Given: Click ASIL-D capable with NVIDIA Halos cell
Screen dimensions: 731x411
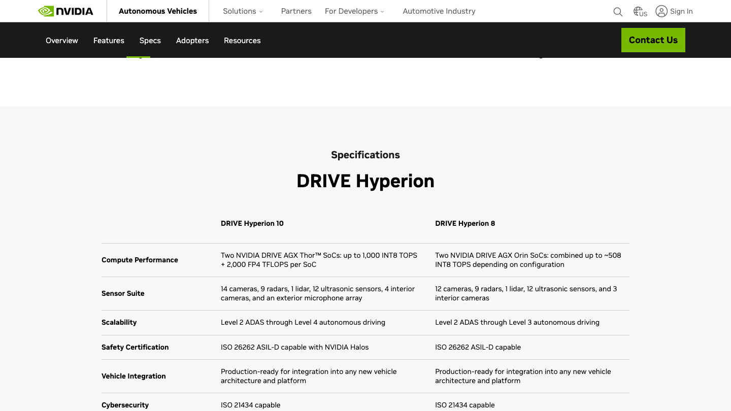Looking at the screenshot, I should point(295,347).
